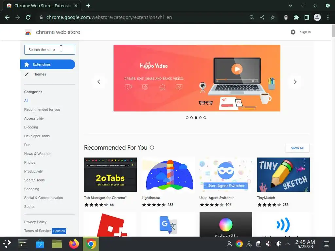Viewport: 335px width, 251px height.
Task: Open the clock showing 2:45 AM
Action: point(305,244)
